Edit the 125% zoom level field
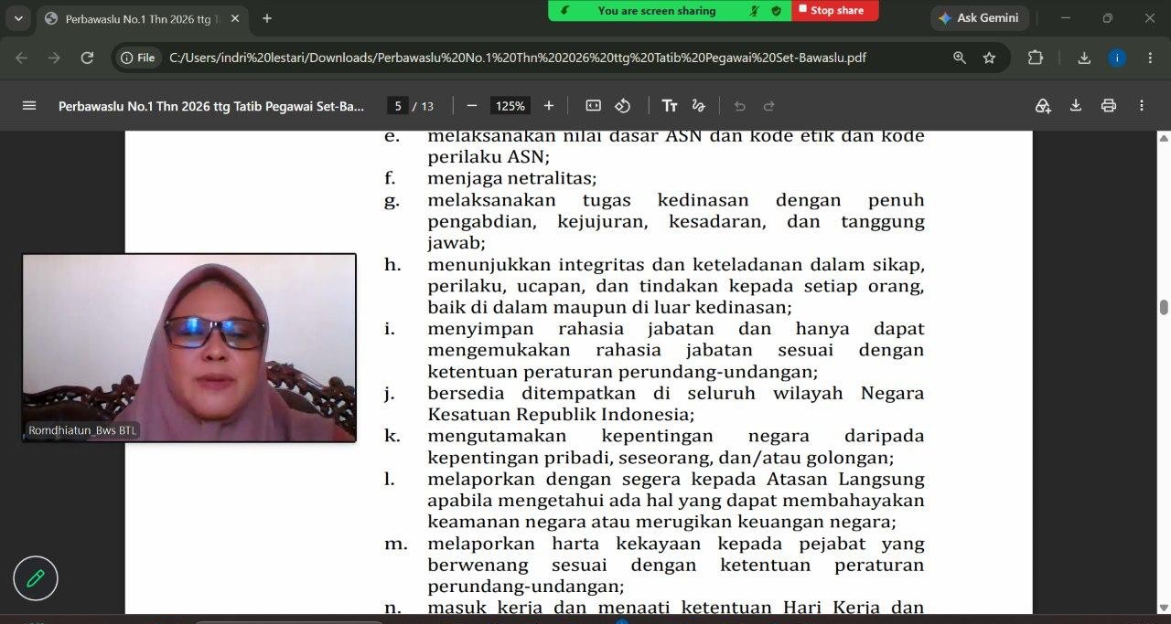This screenshot has width=1171, height=624. click(x=510, y=106)
